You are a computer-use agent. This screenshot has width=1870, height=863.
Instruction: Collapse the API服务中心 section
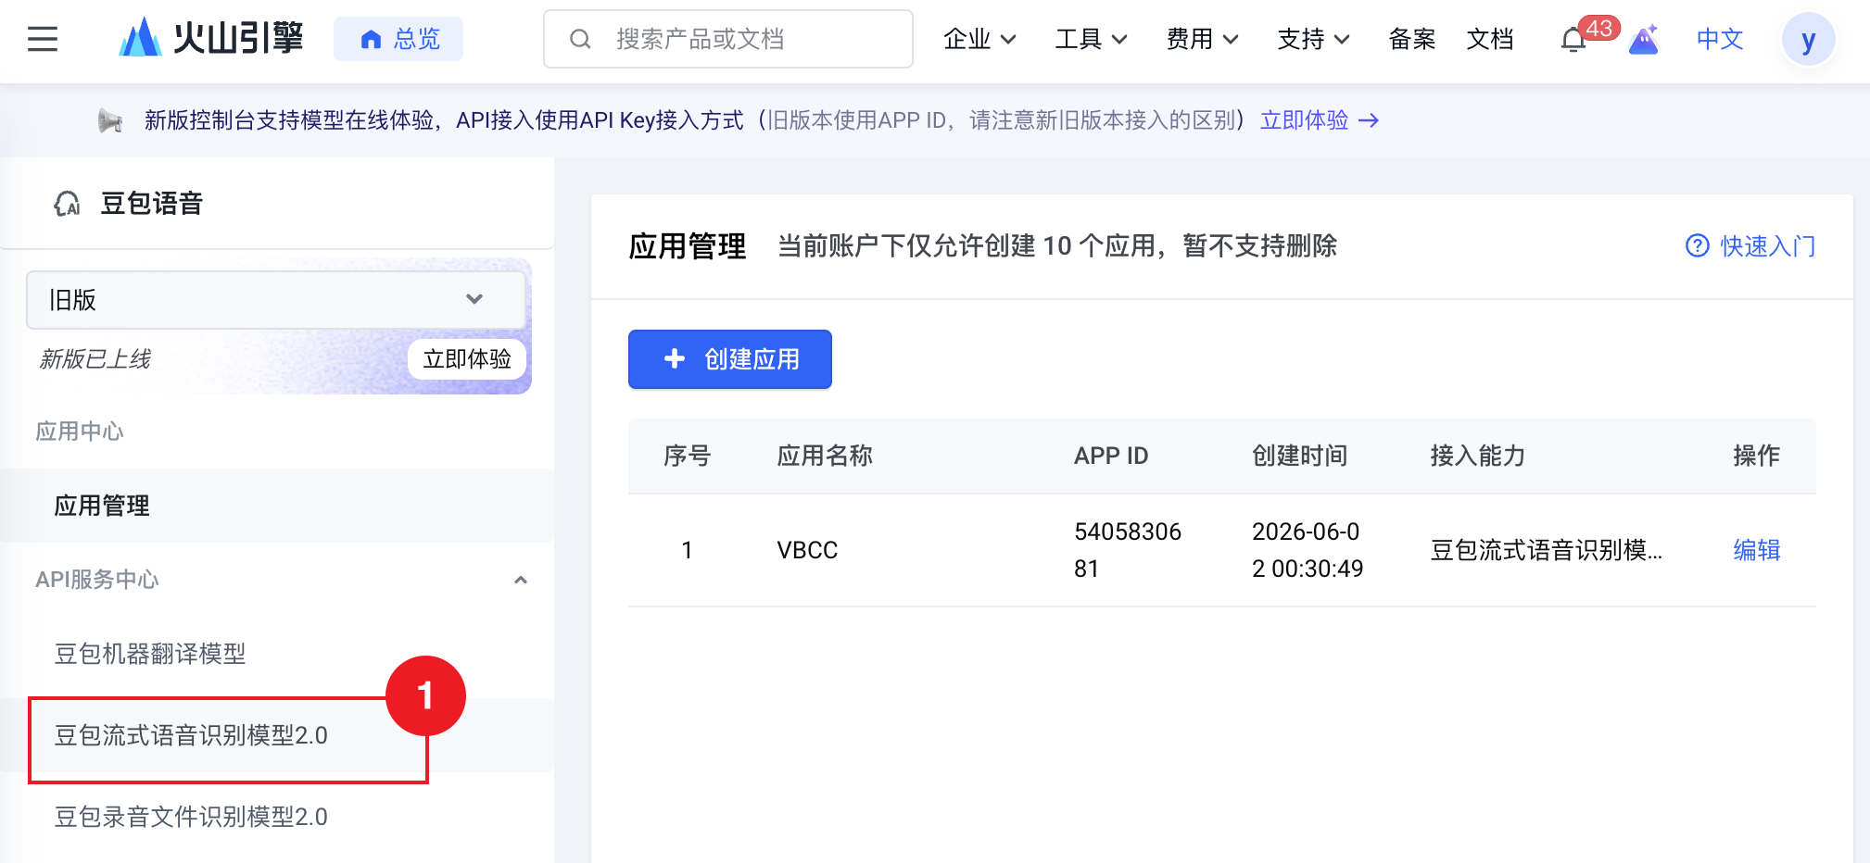(x=521, y=580)
